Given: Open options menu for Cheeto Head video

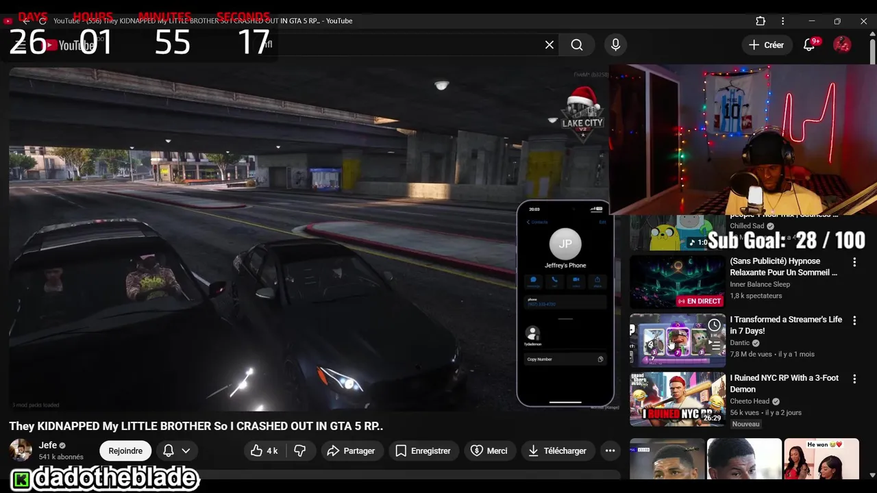Looking at the screenshot, I should pyautogui.click(x=854, y=379).
